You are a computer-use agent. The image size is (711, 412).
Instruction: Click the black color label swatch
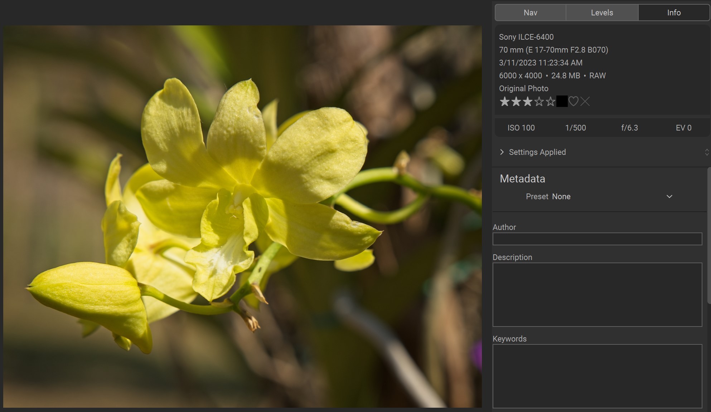[x=562, y=101]
